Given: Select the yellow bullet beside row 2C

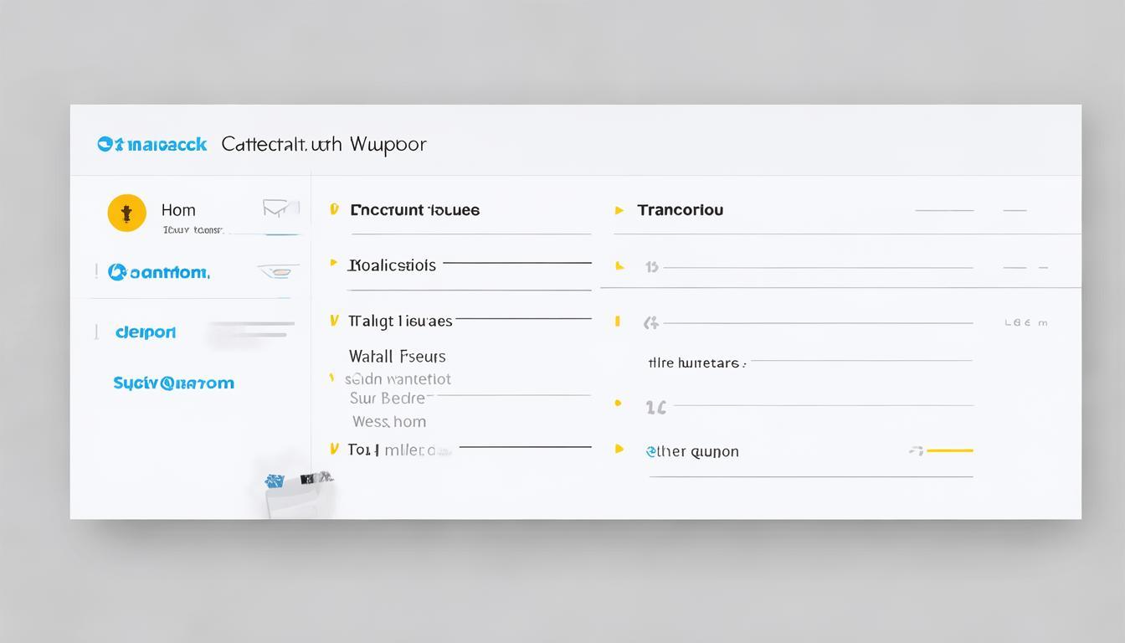Looking at the screenshot, I should coord(618,404).
